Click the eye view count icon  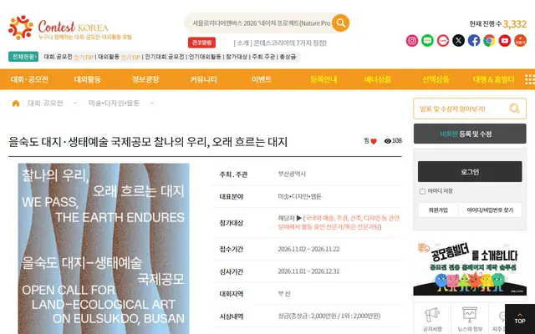388,141
